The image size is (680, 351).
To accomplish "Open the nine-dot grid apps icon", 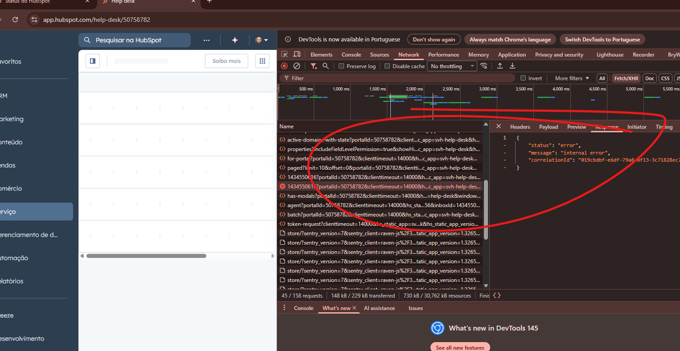I will click(262, 61).
